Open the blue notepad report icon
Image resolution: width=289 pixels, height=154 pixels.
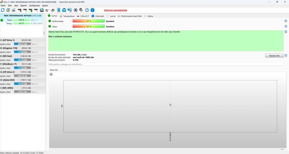[59, 10]
